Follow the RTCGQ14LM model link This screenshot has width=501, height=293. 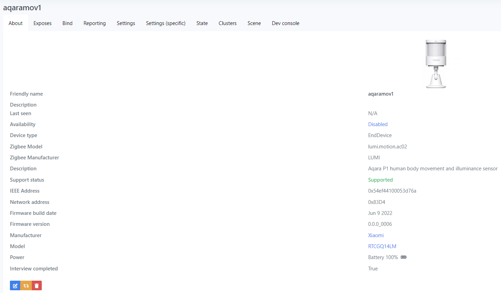382,246
